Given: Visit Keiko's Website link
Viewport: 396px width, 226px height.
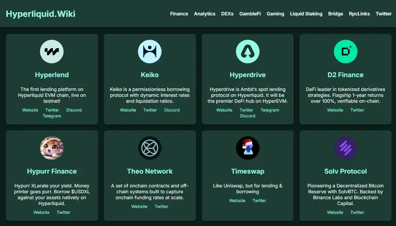Looking at the screenshot, I should pos(128,110).
